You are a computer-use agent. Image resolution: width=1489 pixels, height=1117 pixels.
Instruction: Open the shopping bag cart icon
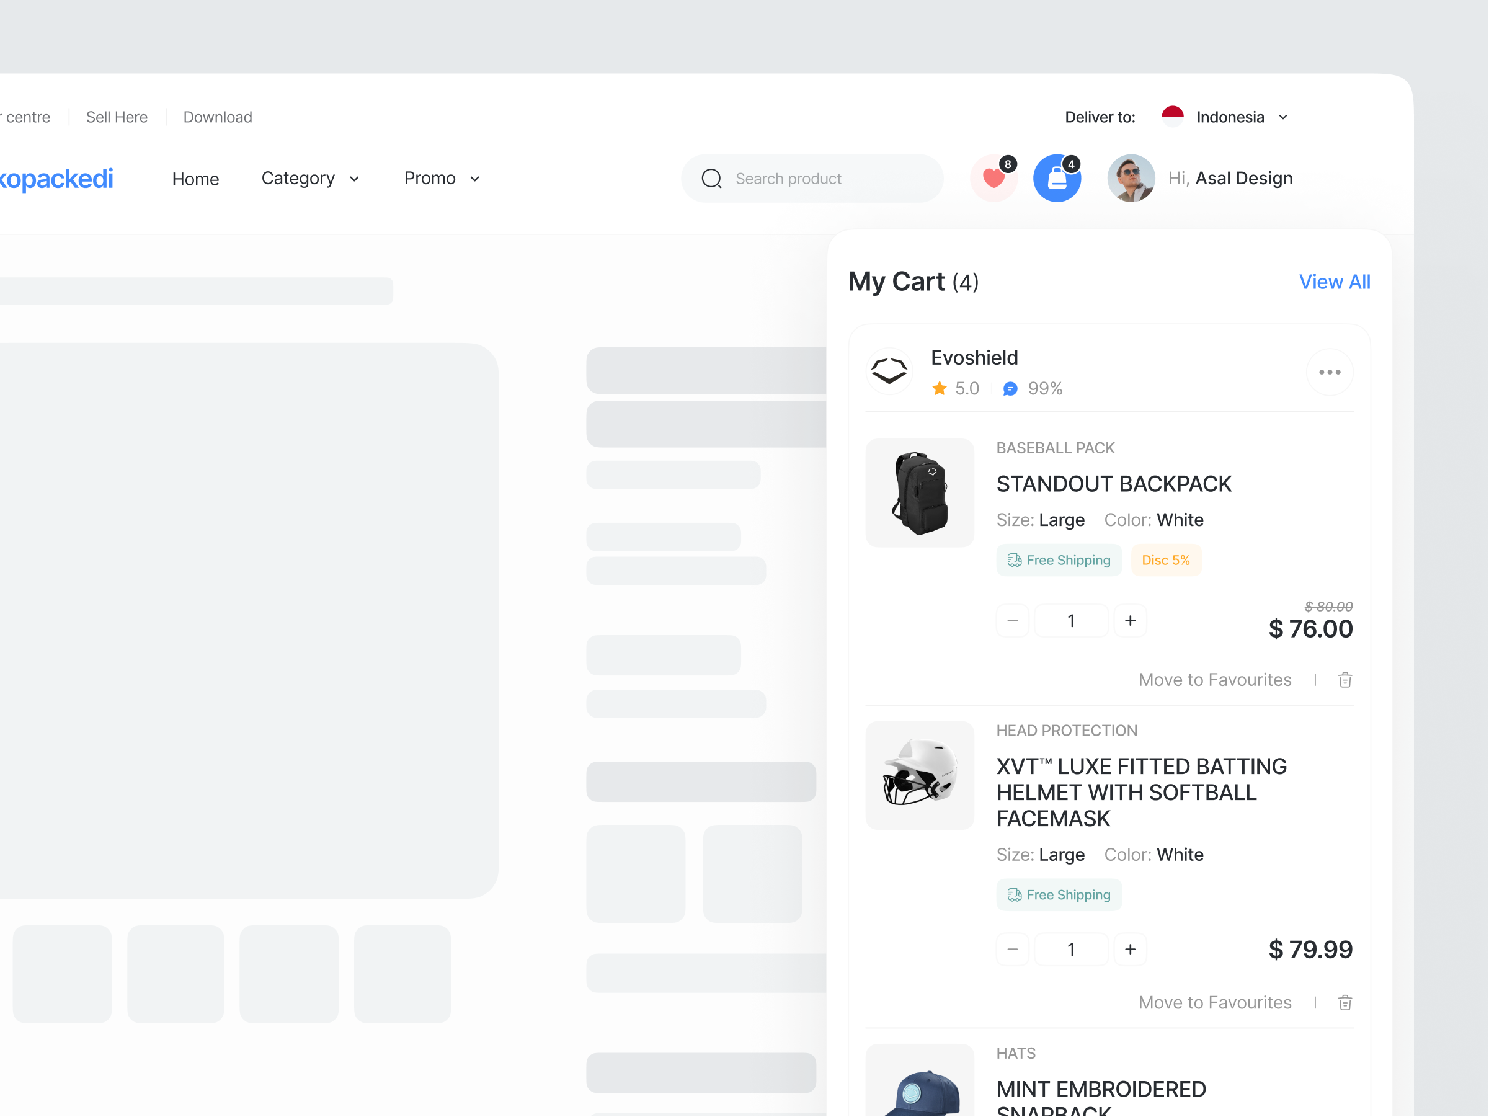pyautogui.click(x=1057, y=179)
